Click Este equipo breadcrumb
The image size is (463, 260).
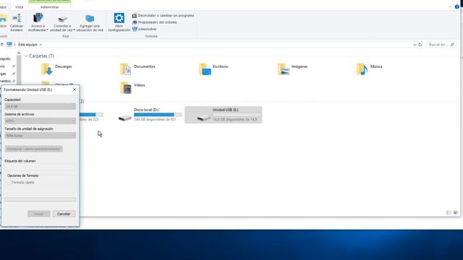click(27, 45)
